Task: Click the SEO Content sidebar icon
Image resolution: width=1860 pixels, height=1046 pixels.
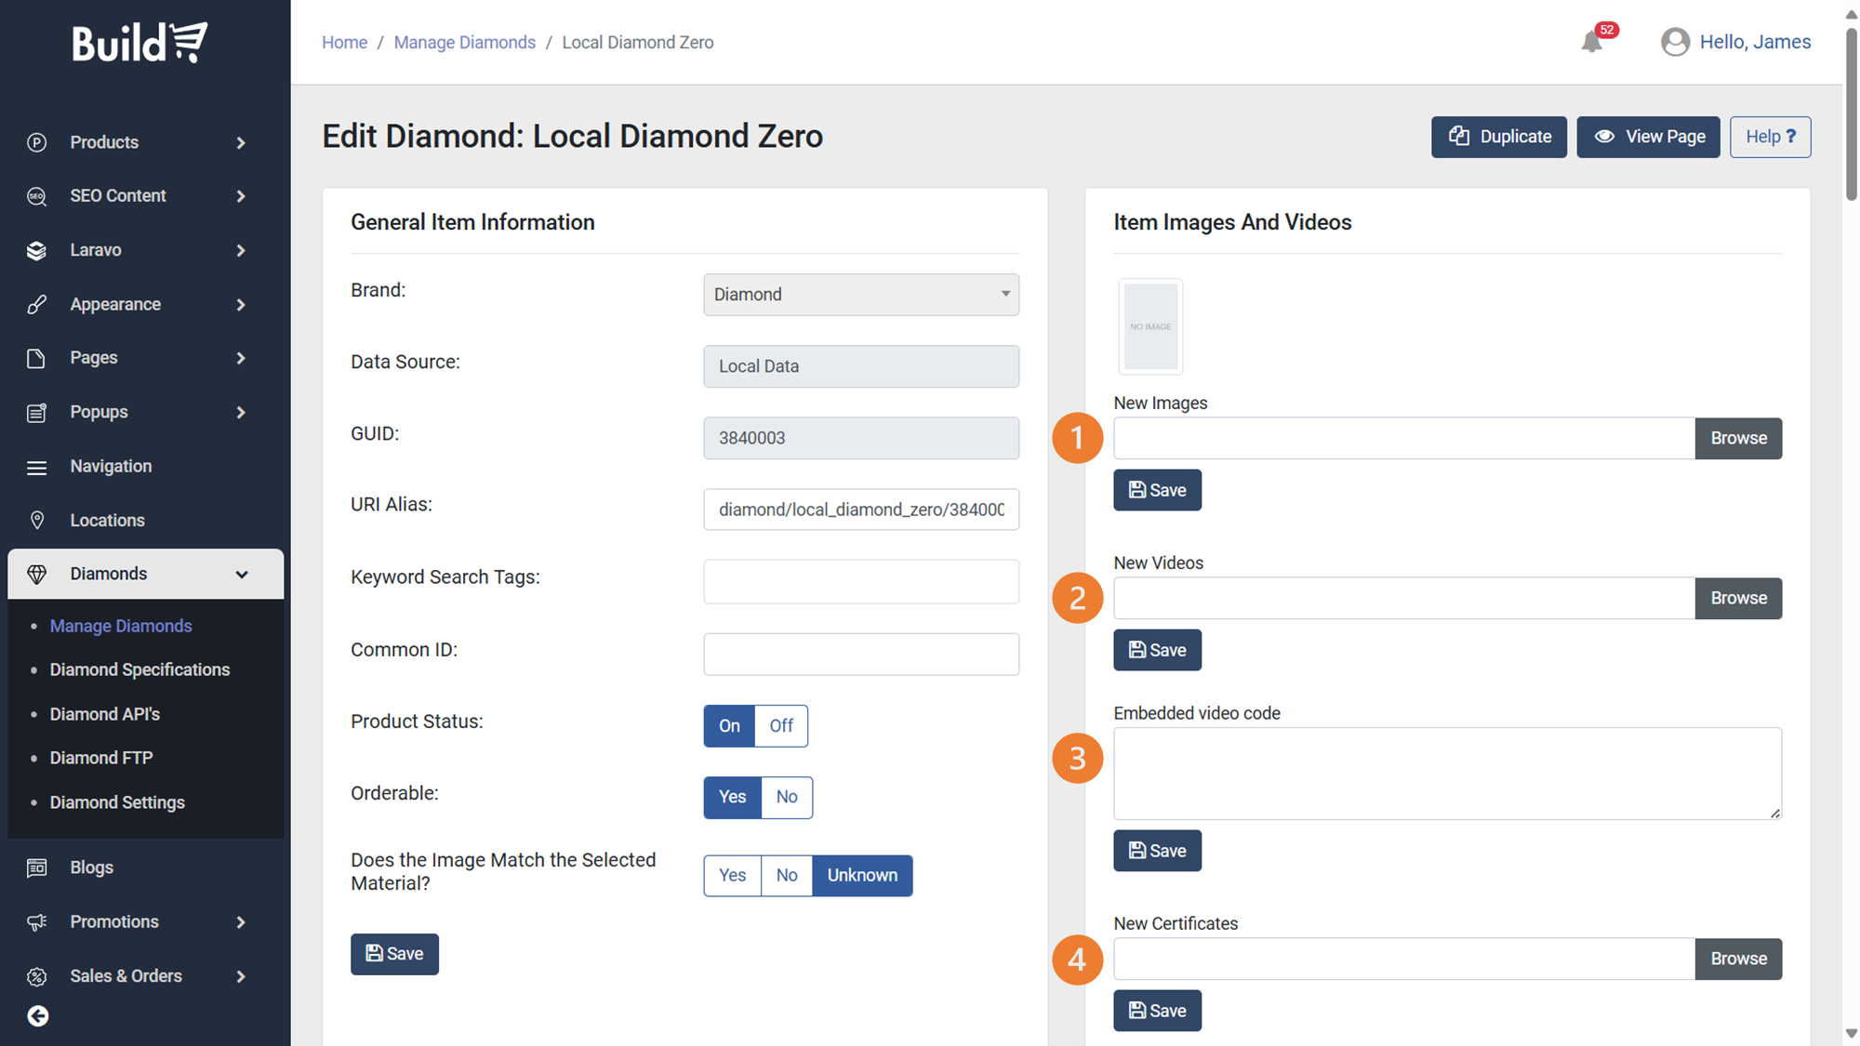Action: [x=36, y=196]
